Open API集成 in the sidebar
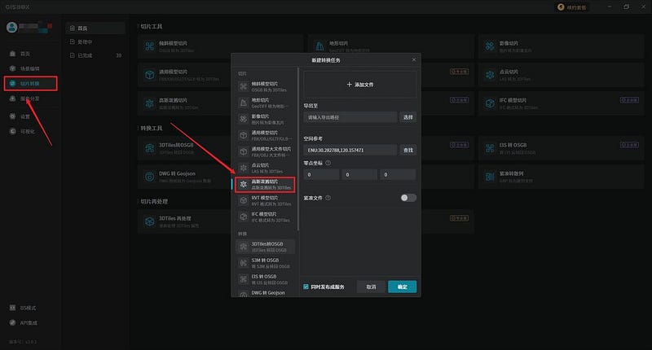The image size is (652, 350). 24,322
